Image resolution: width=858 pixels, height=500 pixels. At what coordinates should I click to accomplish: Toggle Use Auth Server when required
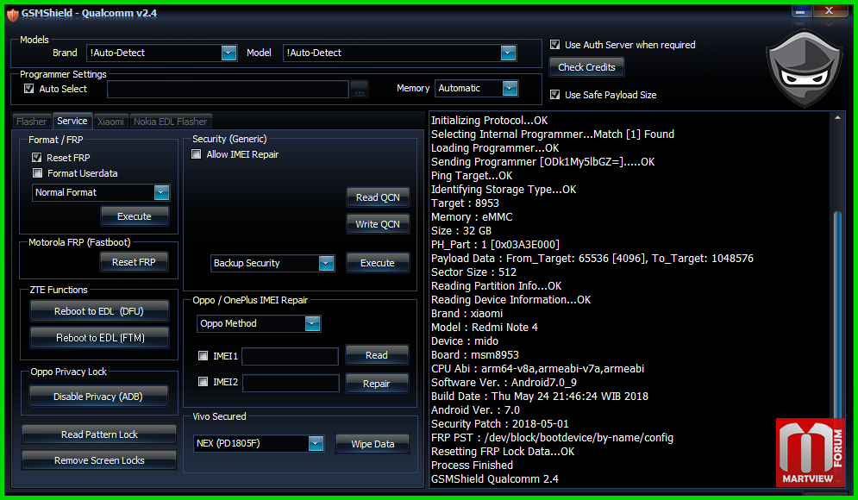[x=554, y=45]
